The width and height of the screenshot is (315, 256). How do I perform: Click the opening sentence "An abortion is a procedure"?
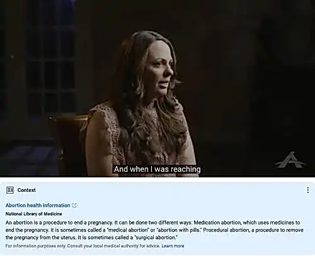click(35, 223)
